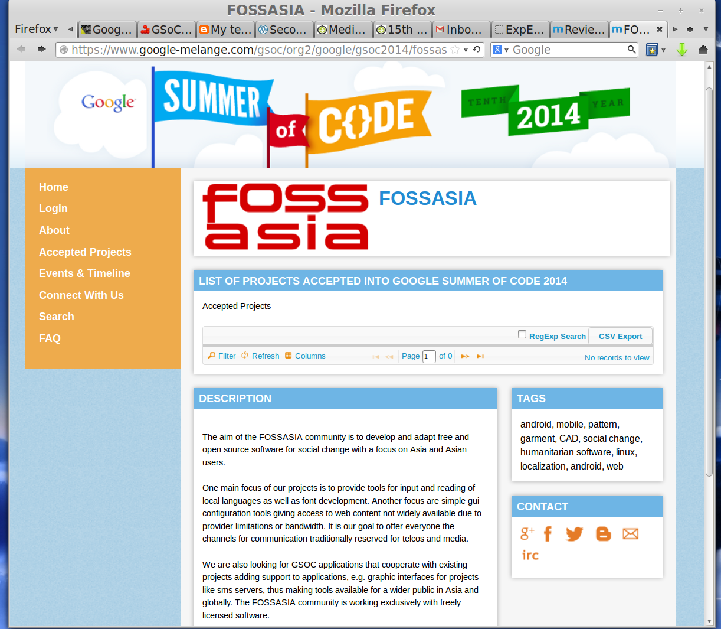Viewport: 721px width, 629px height.
Task: Reload the page with the refresh icon
Action: tap(477, 50)
